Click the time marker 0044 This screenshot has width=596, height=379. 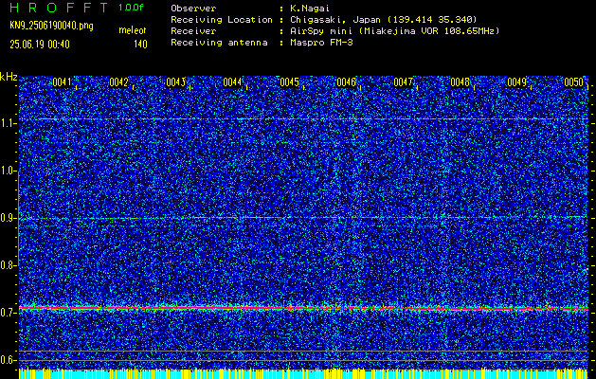click(x=232, y=82)
